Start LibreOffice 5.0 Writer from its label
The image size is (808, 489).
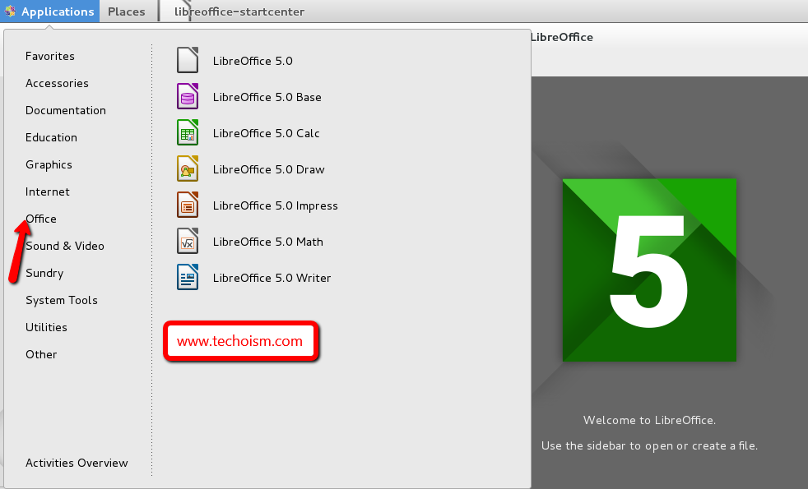[x=272, y=278]
